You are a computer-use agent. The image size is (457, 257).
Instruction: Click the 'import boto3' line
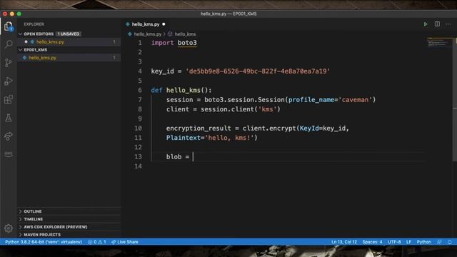(174, 43)
